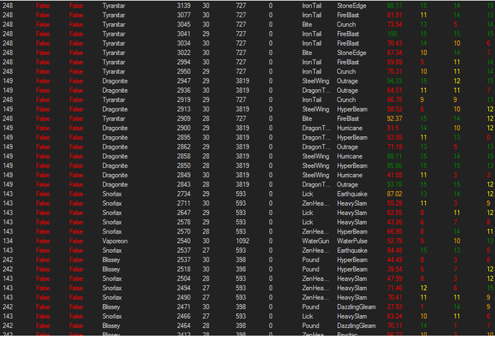The height and width of the screenshot is (338, 495).
Task: Select the 44.49 percentage cell
Action: (x=394, y=260)
